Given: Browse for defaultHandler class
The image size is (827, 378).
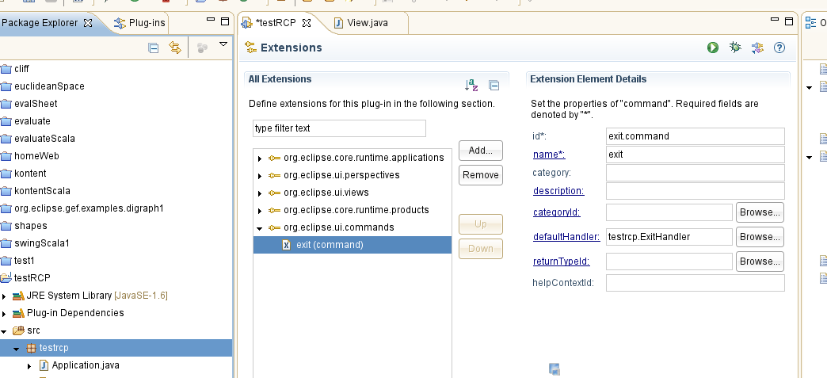Looking at the screenshot, I should [760, 237].
